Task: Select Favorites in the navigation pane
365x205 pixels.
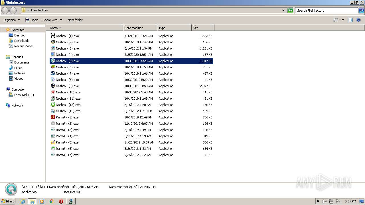Action: click(x=18, y=30)
